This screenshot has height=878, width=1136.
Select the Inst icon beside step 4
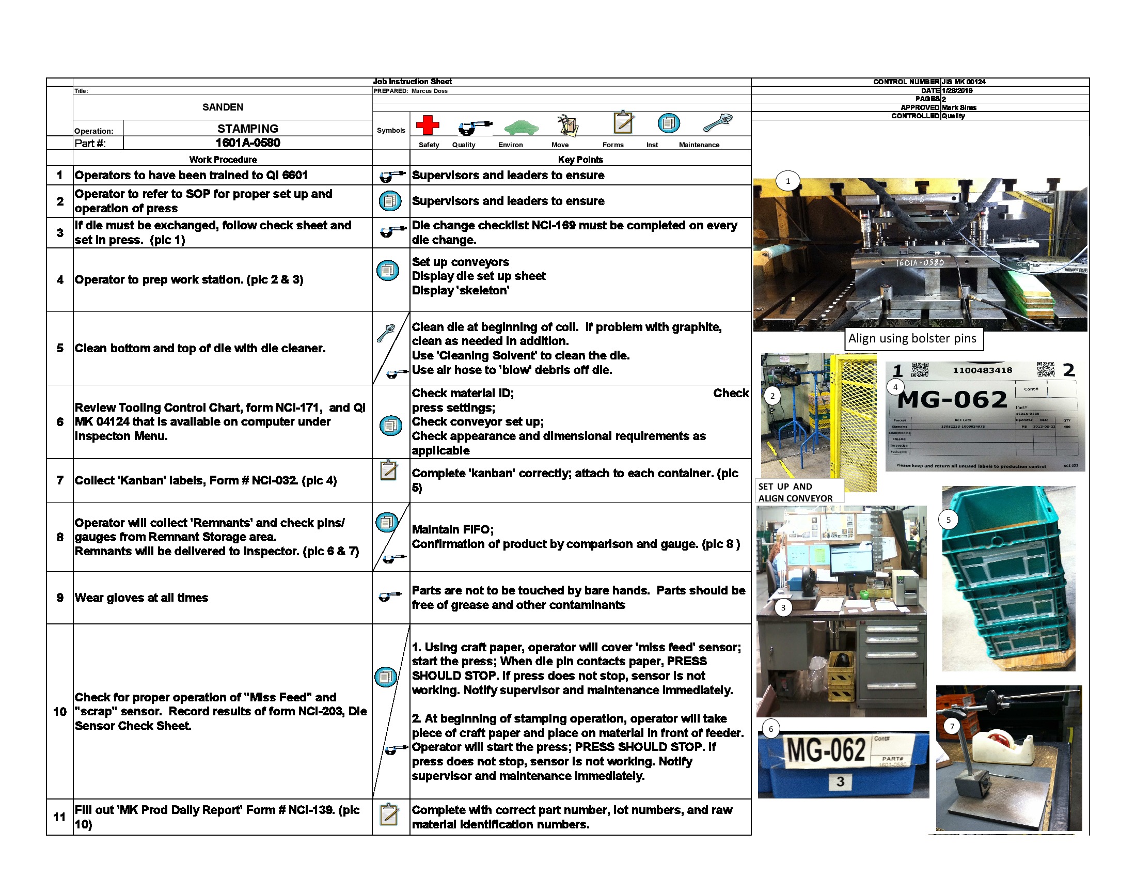(x=389, y=271)
